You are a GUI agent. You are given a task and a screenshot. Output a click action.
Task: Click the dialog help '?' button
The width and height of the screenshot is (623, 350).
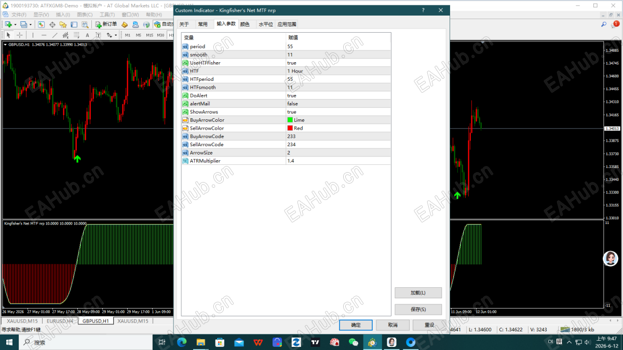(423, 10)
